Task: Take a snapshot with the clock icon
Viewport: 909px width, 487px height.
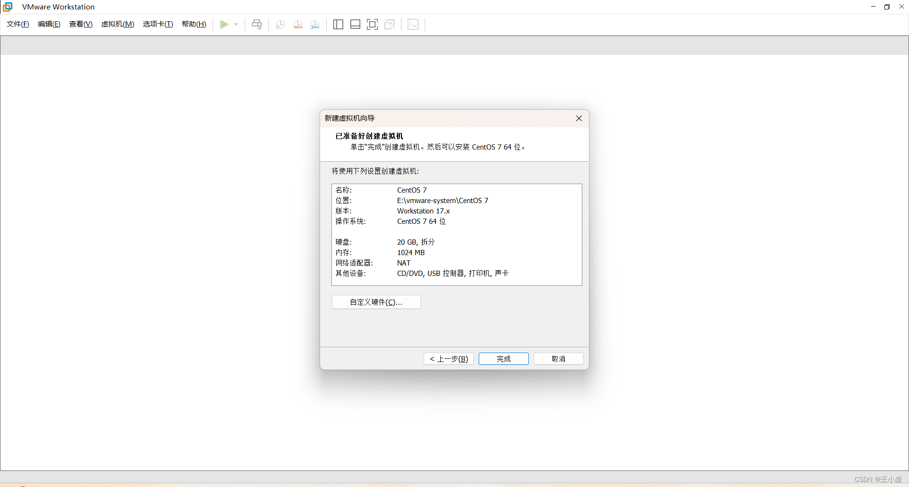Action: (x=280, y=24)
